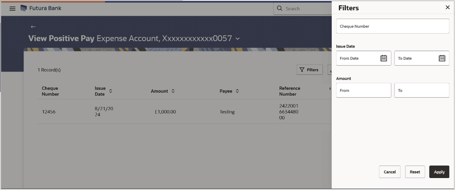Click the View Positive Pay heading
Image resolution: width=455 pixels, height=190 pixels.
pyautogui.click(x=62, y=38)
